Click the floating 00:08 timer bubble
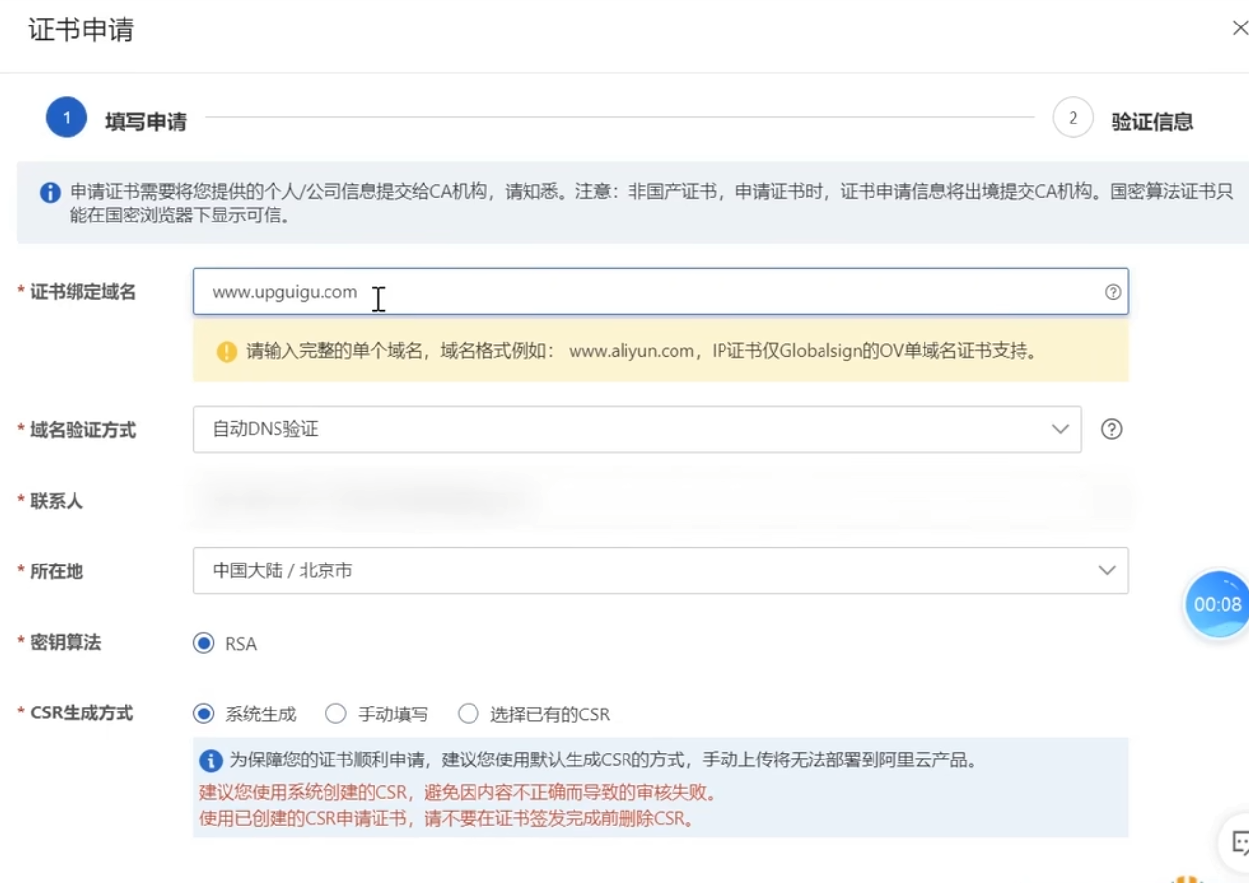 click(x=1217, y=604)
